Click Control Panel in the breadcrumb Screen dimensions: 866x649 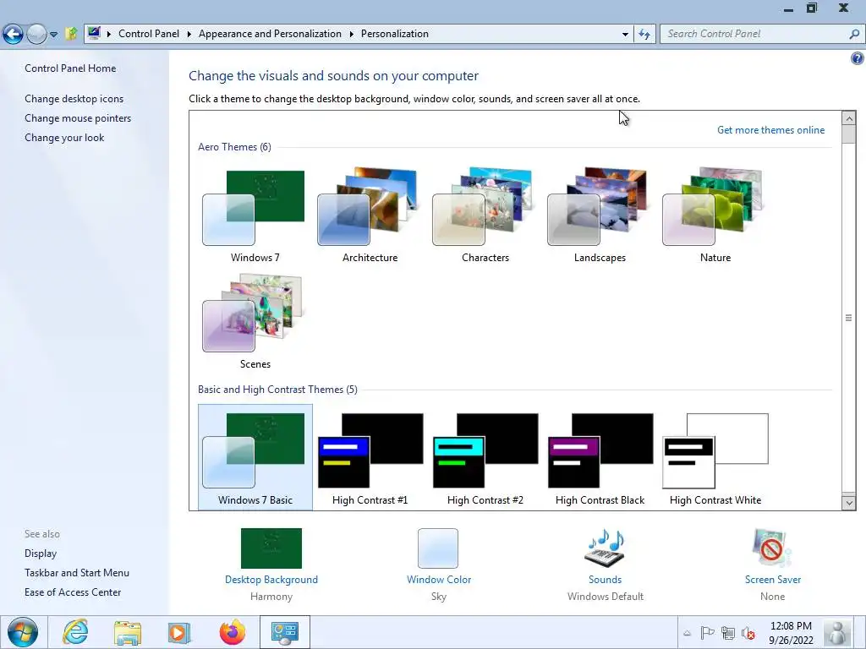149,34
